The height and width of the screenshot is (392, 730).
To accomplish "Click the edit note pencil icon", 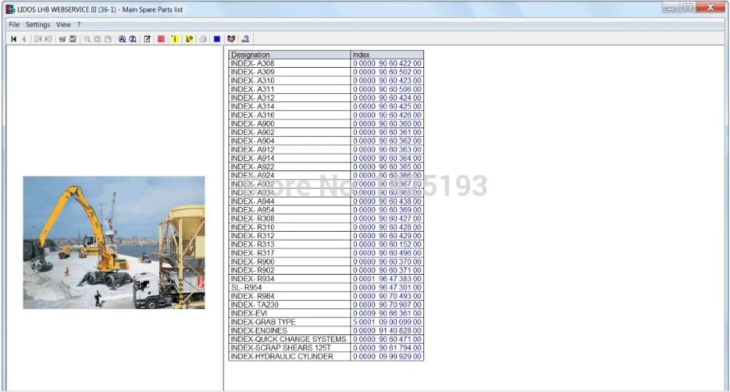I will click(x=147, y=39).
